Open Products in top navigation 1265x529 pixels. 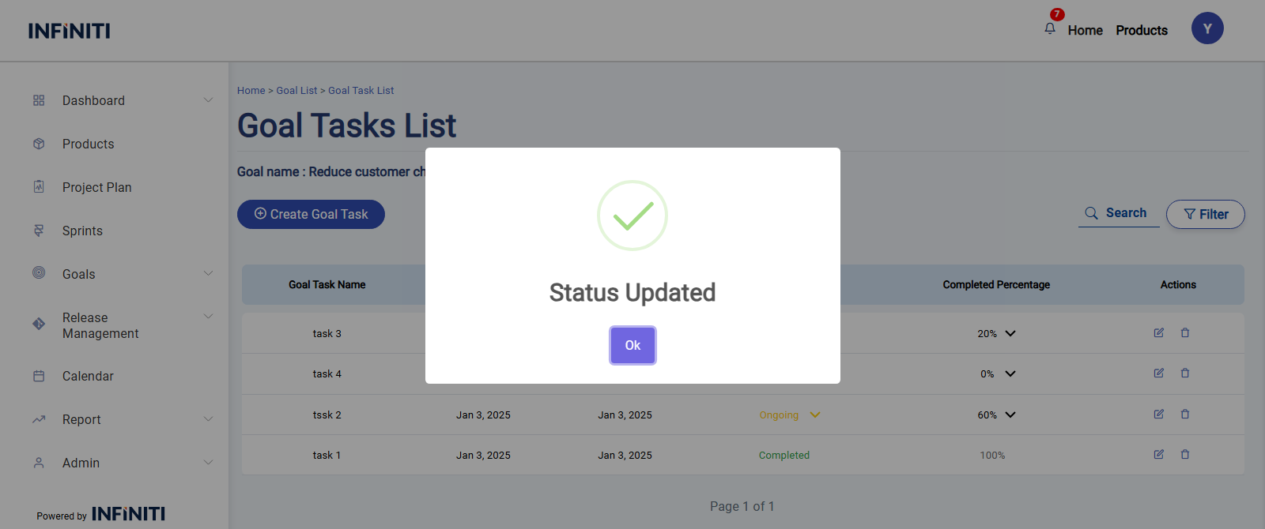[1142, 30]
